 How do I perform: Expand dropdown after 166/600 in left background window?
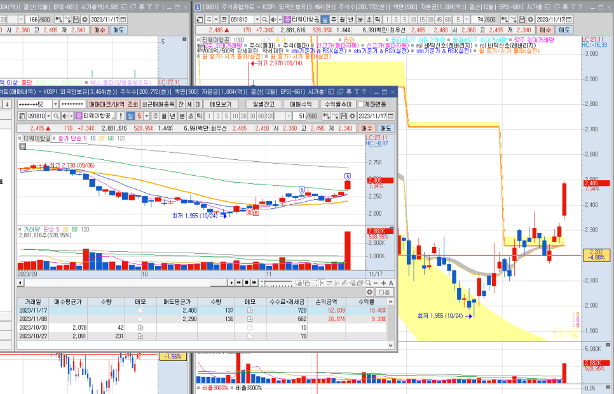[21, 19]
